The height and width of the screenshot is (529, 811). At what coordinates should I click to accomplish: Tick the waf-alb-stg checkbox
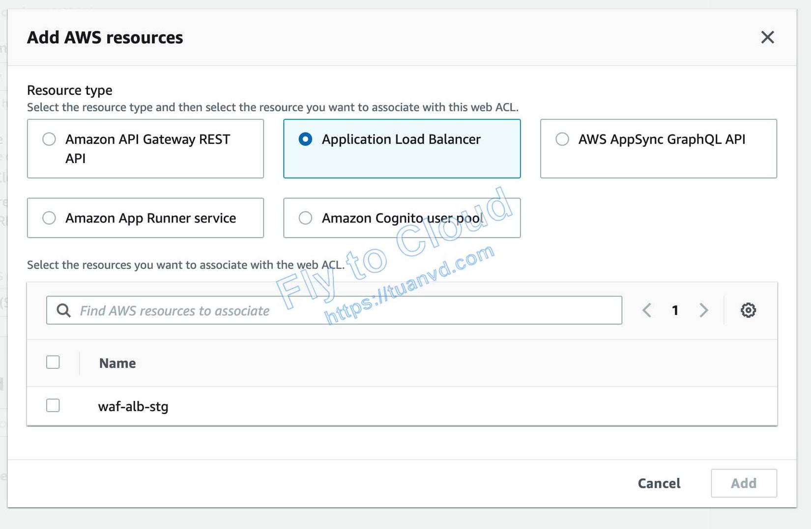pyautogui.click(x=53, y=406)
